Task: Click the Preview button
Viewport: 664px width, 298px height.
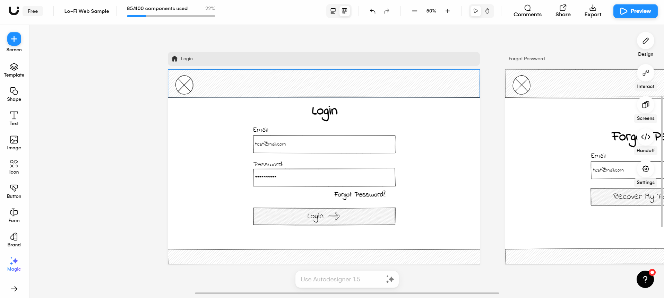Action: [635, 11]
